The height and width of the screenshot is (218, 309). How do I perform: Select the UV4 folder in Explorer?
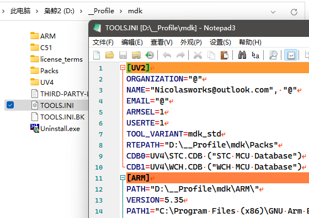pos(42,82)
